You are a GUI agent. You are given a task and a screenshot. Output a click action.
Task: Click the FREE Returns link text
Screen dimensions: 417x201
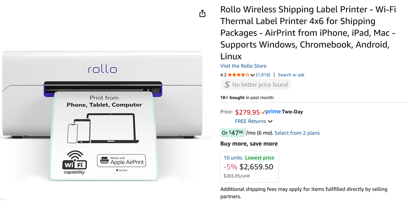(251, 121)
